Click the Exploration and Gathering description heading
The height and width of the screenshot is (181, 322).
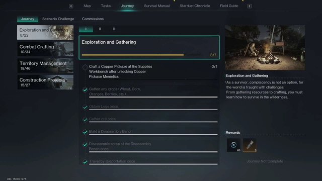247,75
